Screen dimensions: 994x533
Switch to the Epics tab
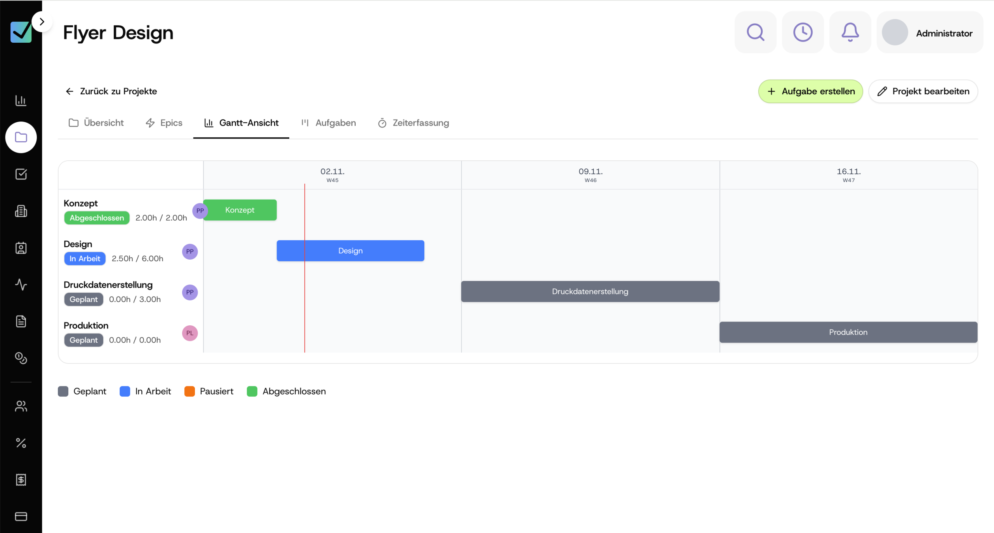164,123
